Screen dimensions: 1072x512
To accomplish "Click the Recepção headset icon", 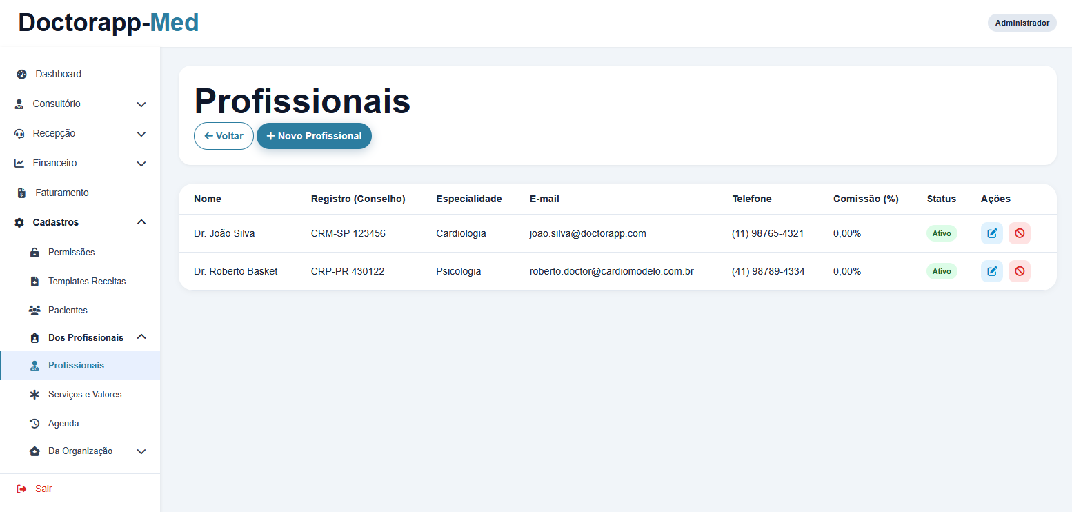I will click(x=19, y=134).
